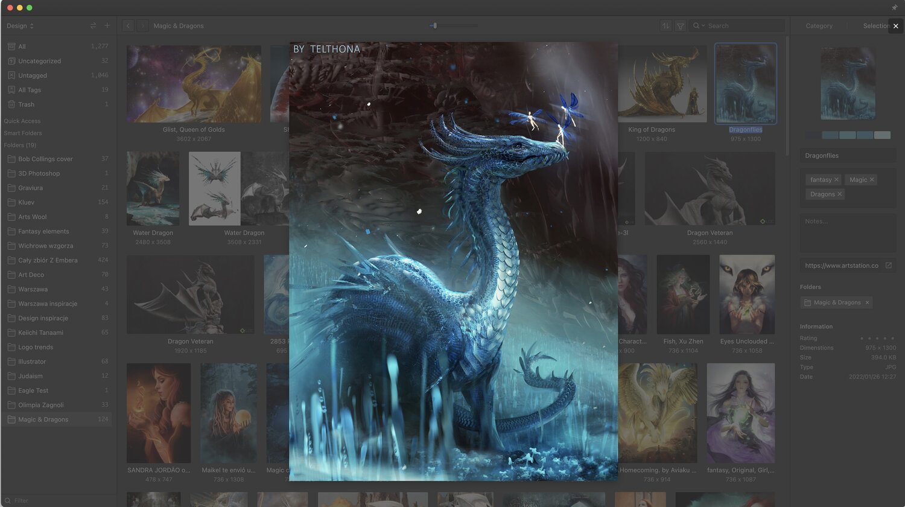
Task: Focus the sidebar Filter field
Action: point(57,500)
